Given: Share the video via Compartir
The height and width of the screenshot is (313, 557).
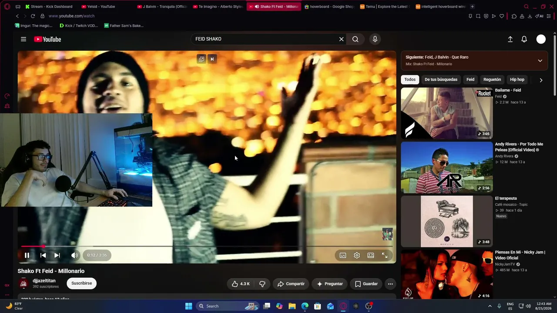Looking at the screenshot, I should point(291,284).
